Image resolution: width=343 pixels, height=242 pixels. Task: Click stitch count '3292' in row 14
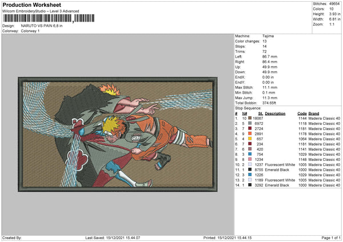tap(259, 185)
